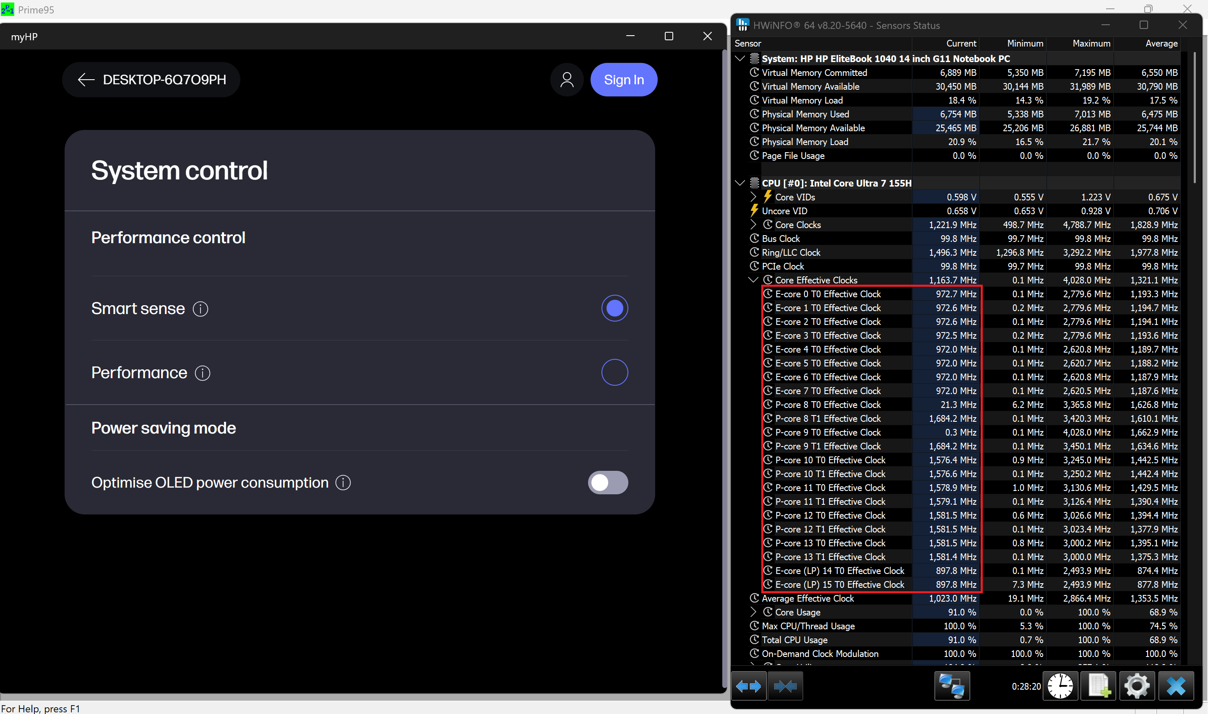Collapse the Core Effective Clocks row
This screenshot has height=714, width=1208.
point(753,280)
